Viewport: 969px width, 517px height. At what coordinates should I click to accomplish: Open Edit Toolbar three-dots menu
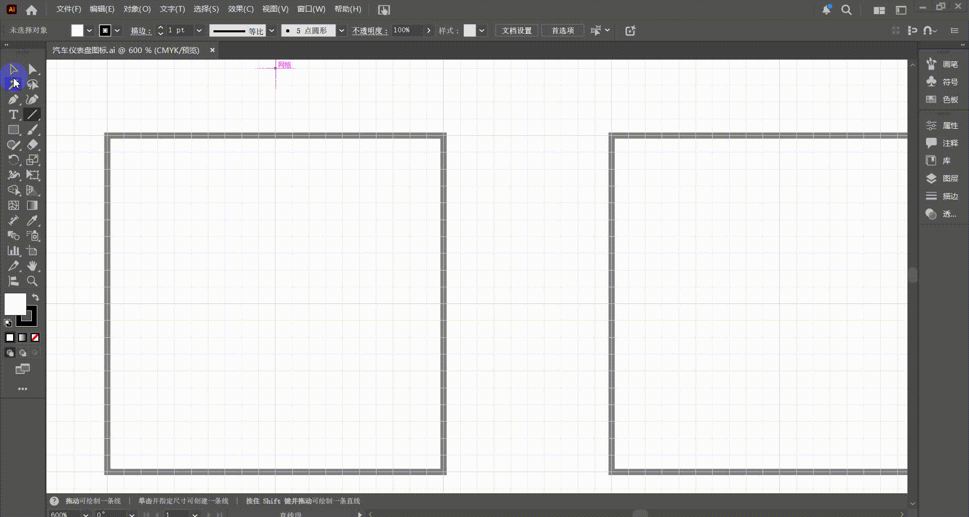pyautogui.click(x=23, y=389)
